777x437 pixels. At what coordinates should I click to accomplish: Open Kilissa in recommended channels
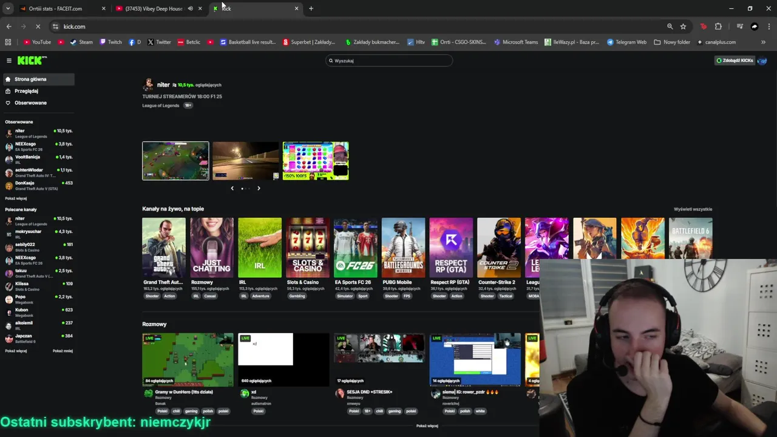click(x=39, y=286)
